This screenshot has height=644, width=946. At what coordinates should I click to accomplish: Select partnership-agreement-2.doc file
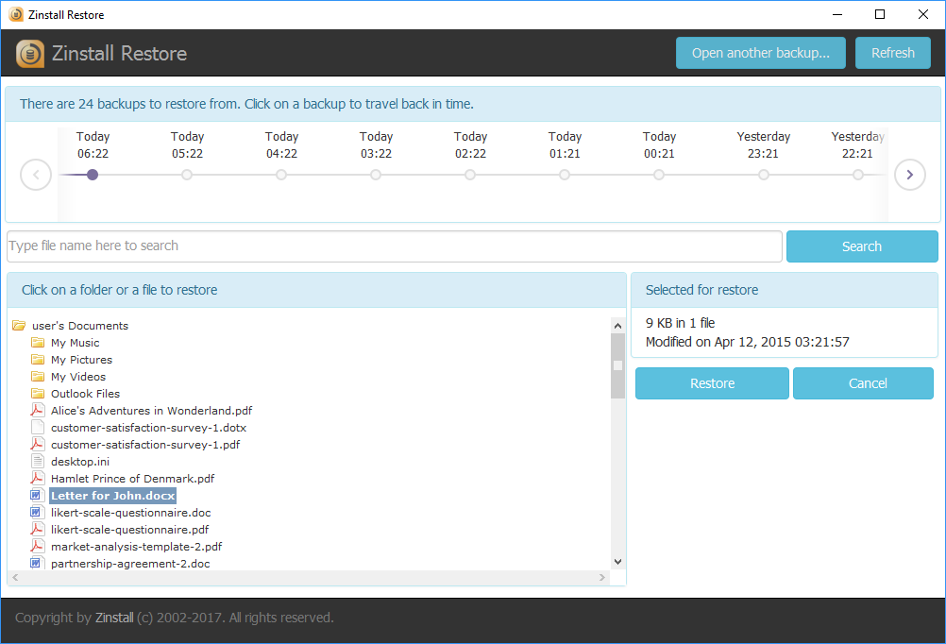(130, 563)
